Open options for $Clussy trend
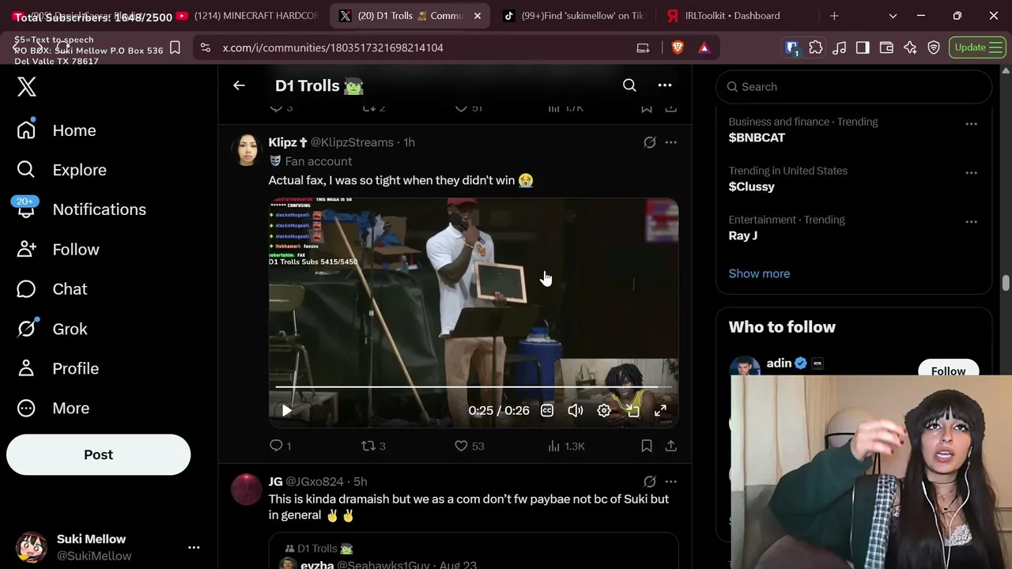The height and width of the screenshot is (569, 1012). pyautogui.click(x=972, y=172)
